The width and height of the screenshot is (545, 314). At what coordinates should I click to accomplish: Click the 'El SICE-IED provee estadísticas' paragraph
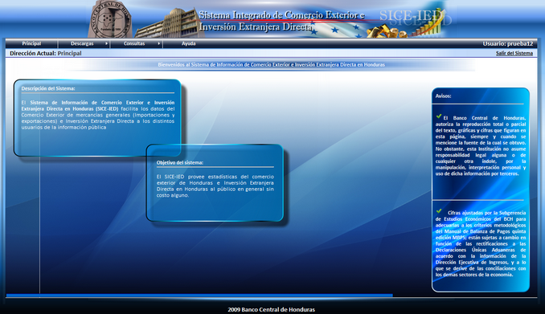[x=215, y=186]
